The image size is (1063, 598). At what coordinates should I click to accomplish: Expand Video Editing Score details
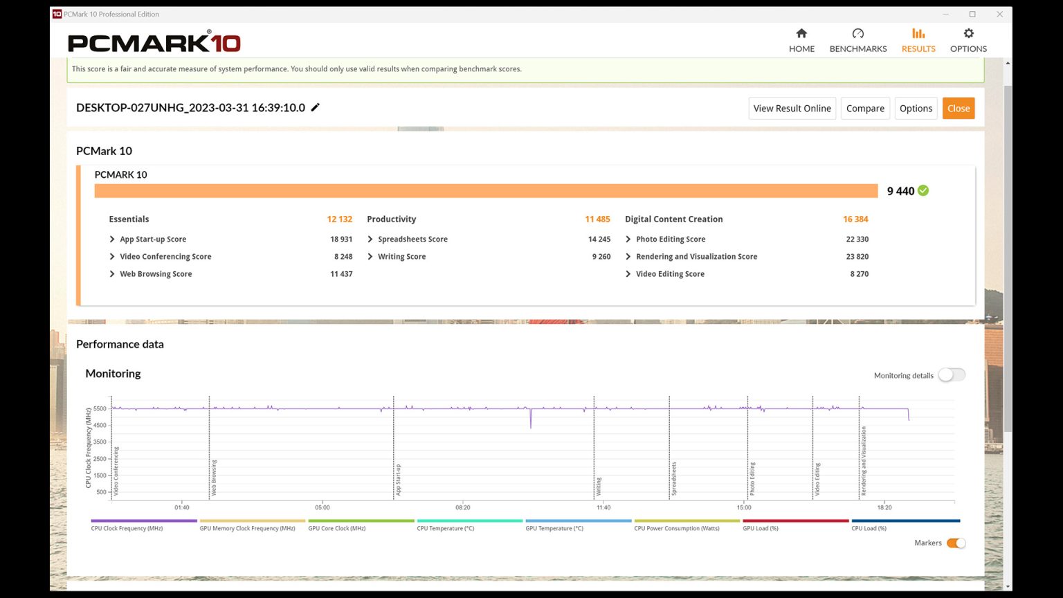(x=628, y=273)
